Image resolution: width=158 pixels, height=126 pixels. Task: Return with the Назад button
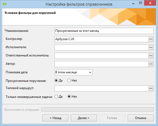[x=55, y=118]
